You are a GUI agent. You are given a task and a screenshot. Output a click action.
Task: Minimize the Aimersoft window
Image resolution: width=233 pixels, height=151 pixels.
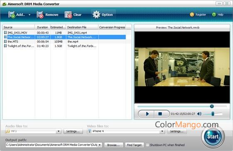(x=219, y=3)
